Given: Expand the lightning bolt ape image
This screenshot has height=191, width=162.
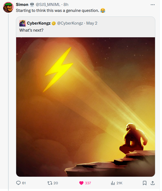Looking at the screenshot, I should pyautogui.click(x=86, y=107).
